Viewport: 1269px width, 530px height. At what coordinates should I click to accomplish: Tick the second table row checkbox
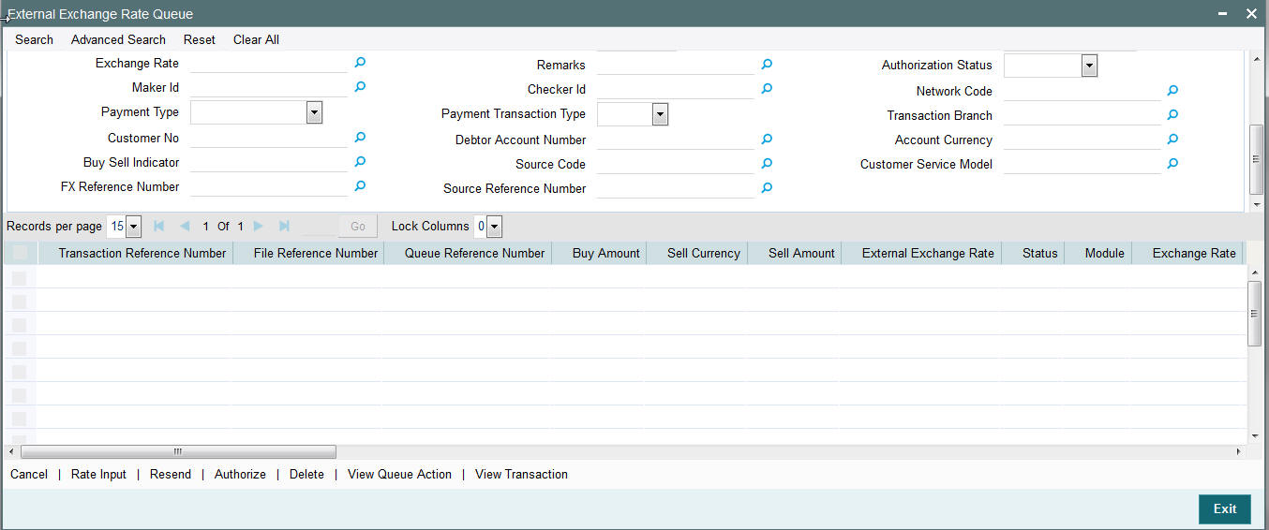pyautogui.click(x=20, y=301)
